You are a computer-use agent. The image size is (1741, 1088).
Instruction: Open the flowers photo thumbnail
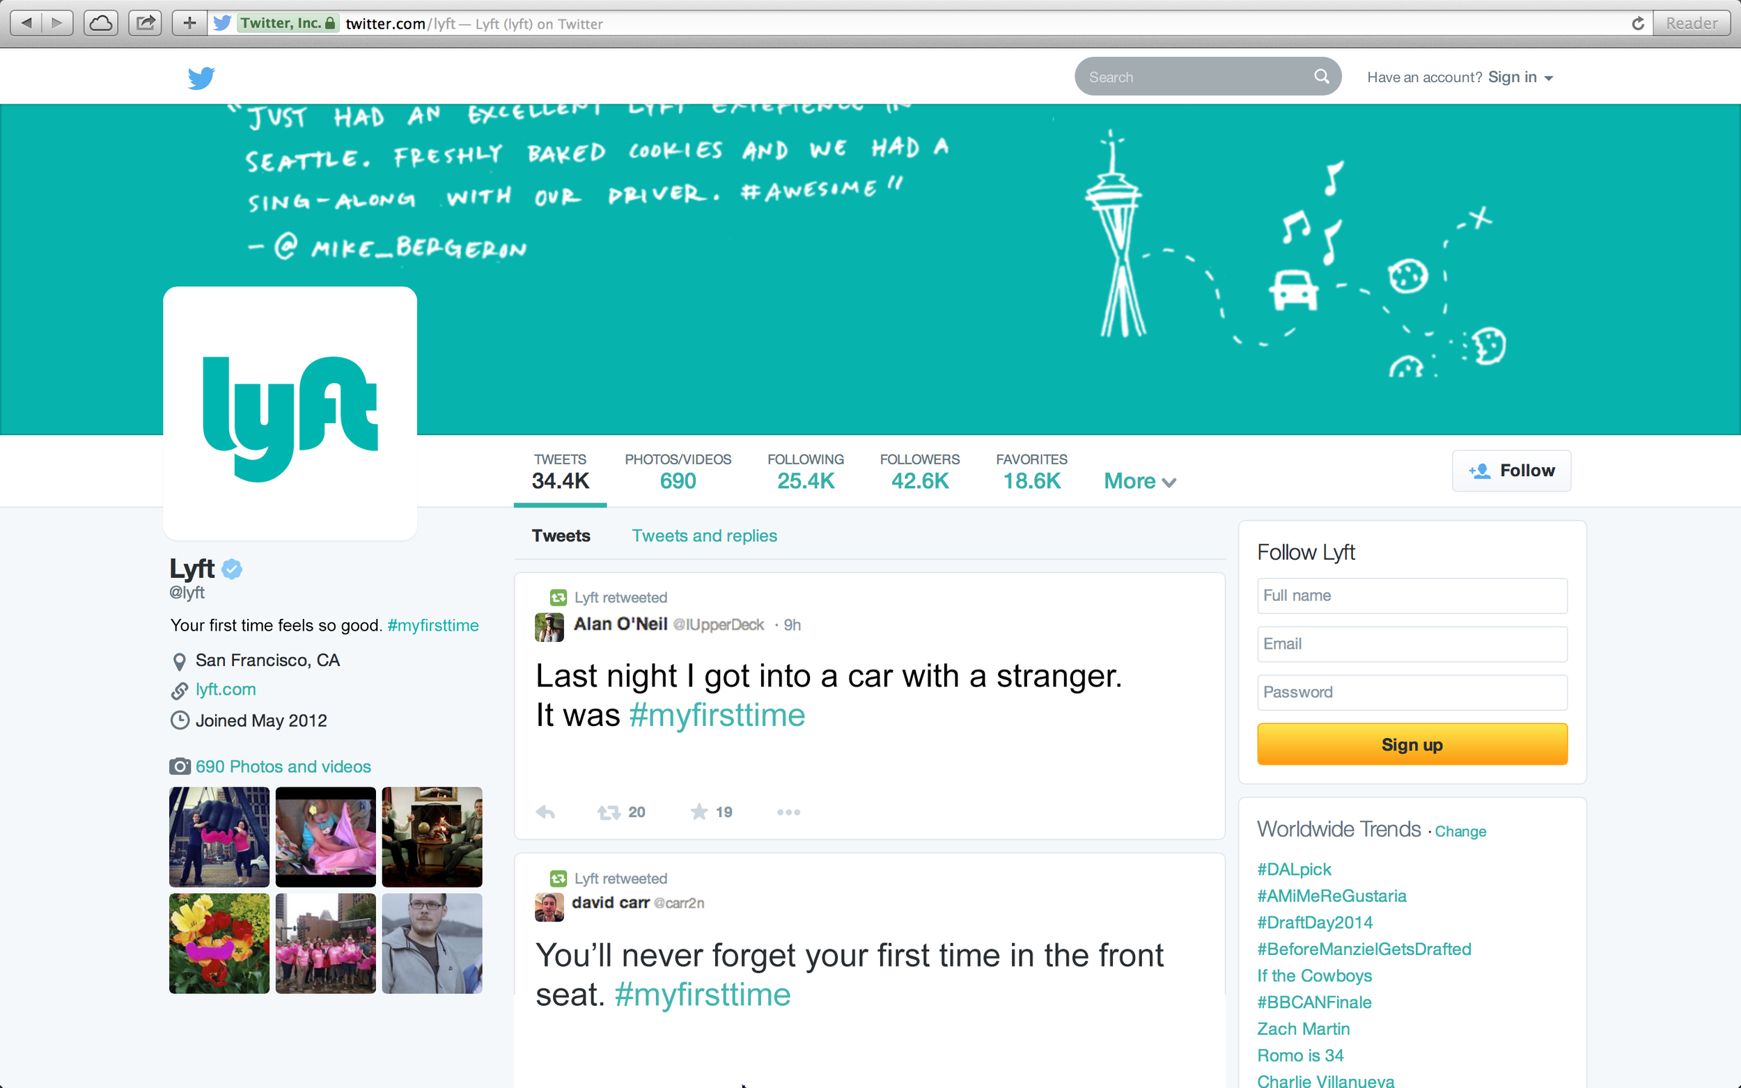(219, 943)
